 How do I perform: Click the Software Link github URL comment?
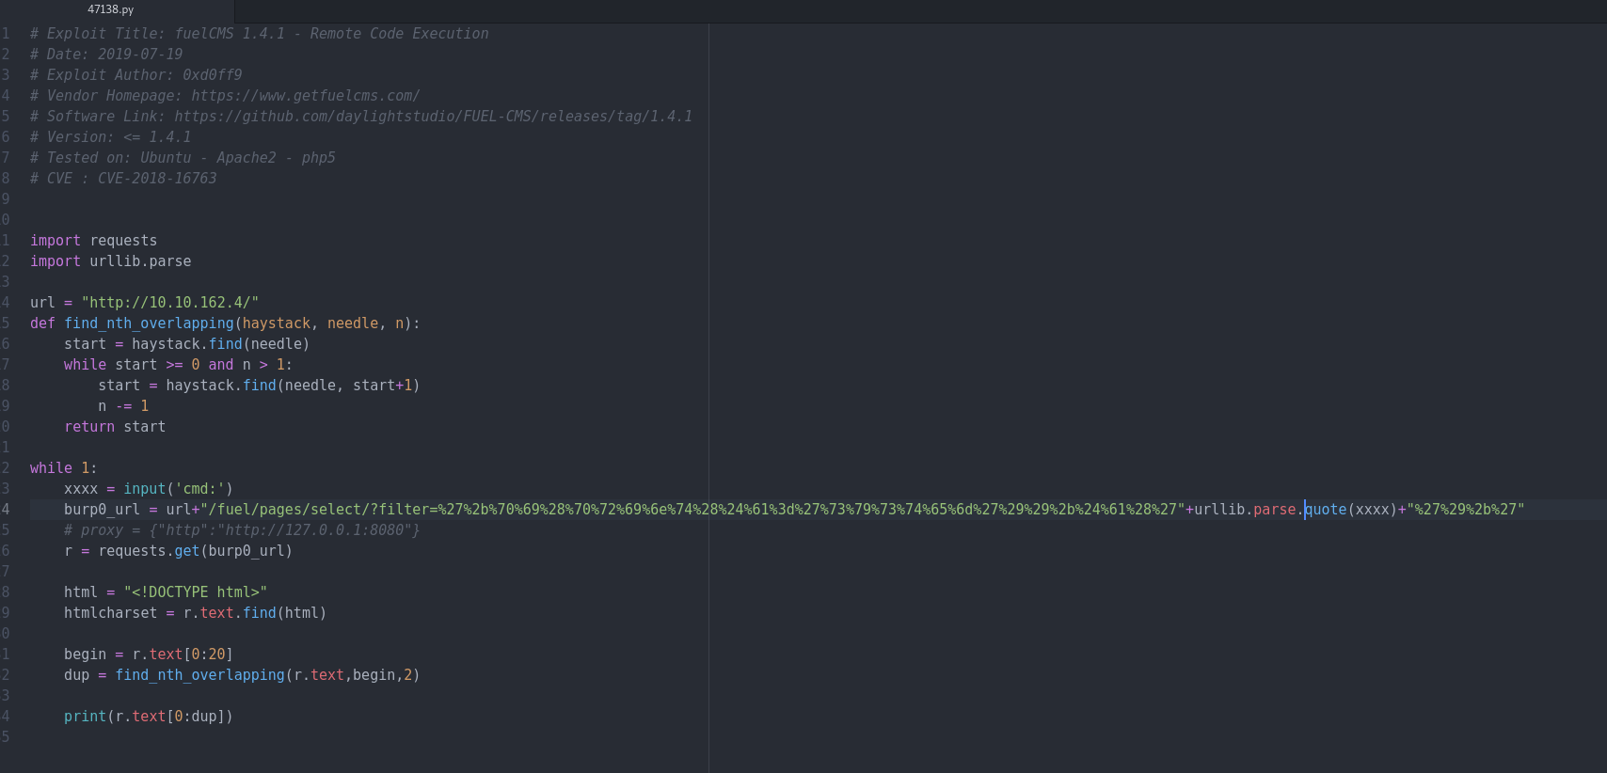point(361,117)
